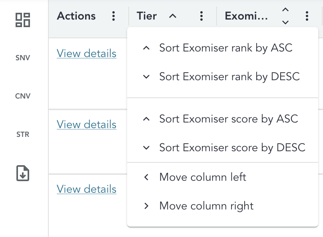Open the Tier column kebab menu
The height and width of the screenshot is (237, 323).
click(201, 16)
